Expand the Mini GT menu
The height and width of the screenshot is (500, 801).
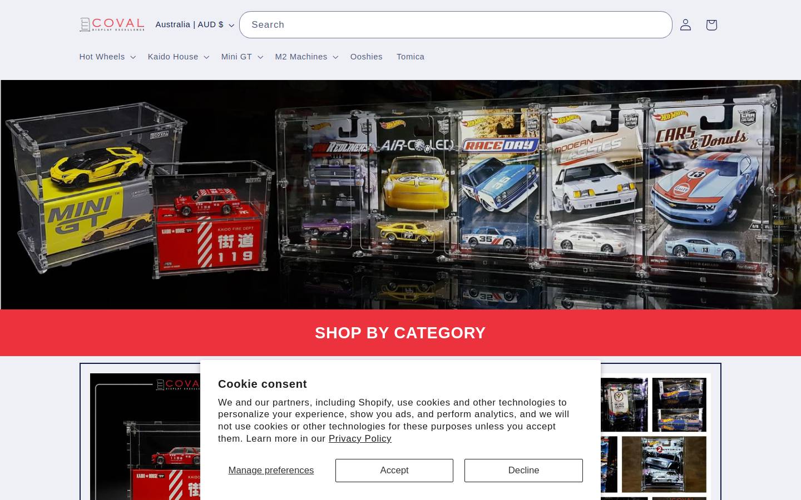click(x=242, y=57)
